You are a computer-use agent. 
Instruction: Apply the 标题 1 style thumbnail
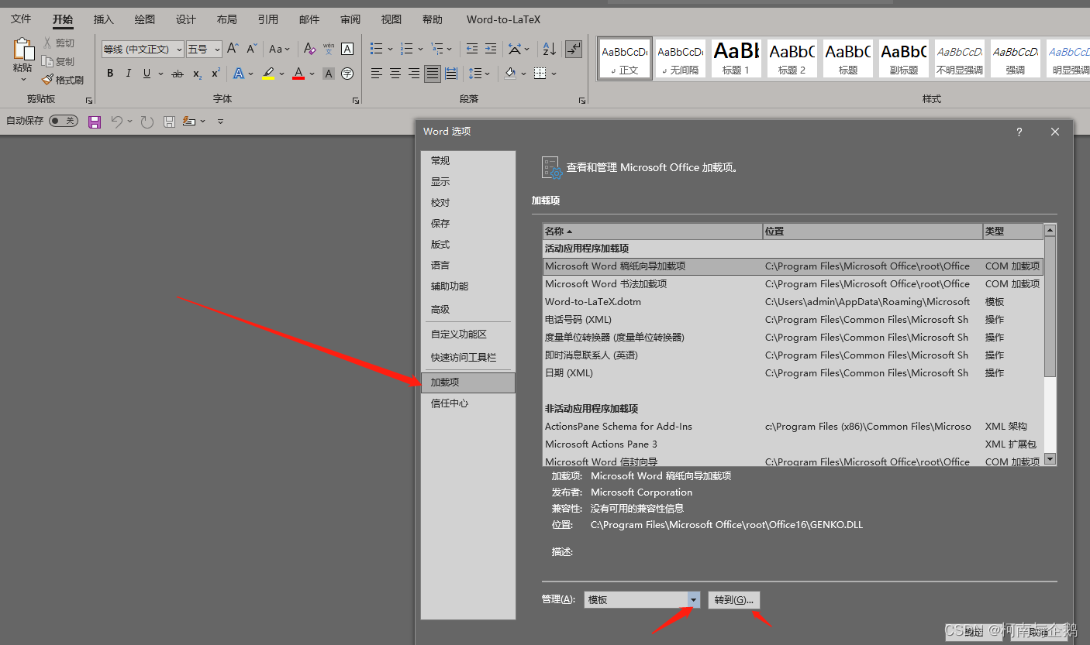[736, 59]
